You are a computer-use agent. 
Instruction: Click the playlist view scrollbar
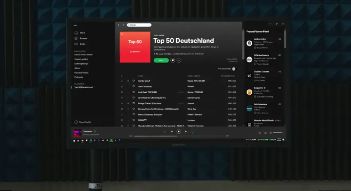(x=243, y=45)
